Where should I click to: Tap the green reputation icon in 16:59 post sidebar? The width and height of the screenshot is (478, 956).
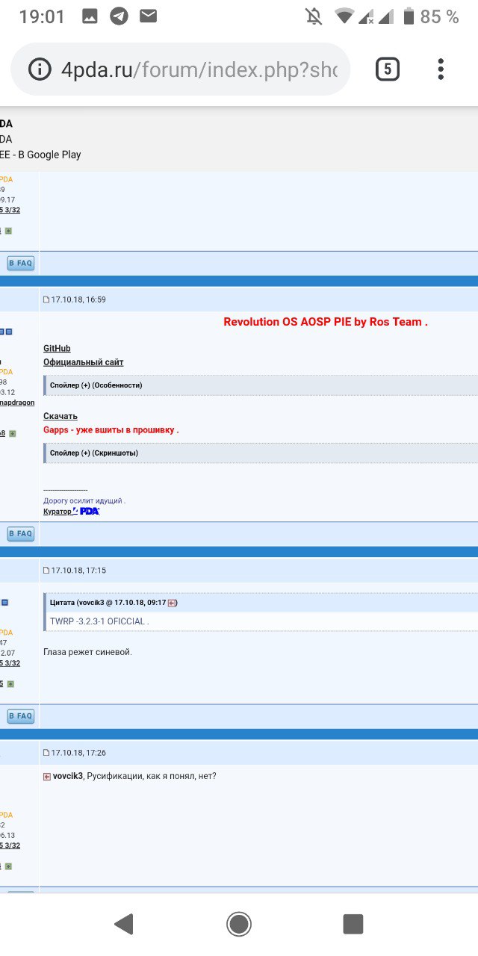(x=13, y=433)
